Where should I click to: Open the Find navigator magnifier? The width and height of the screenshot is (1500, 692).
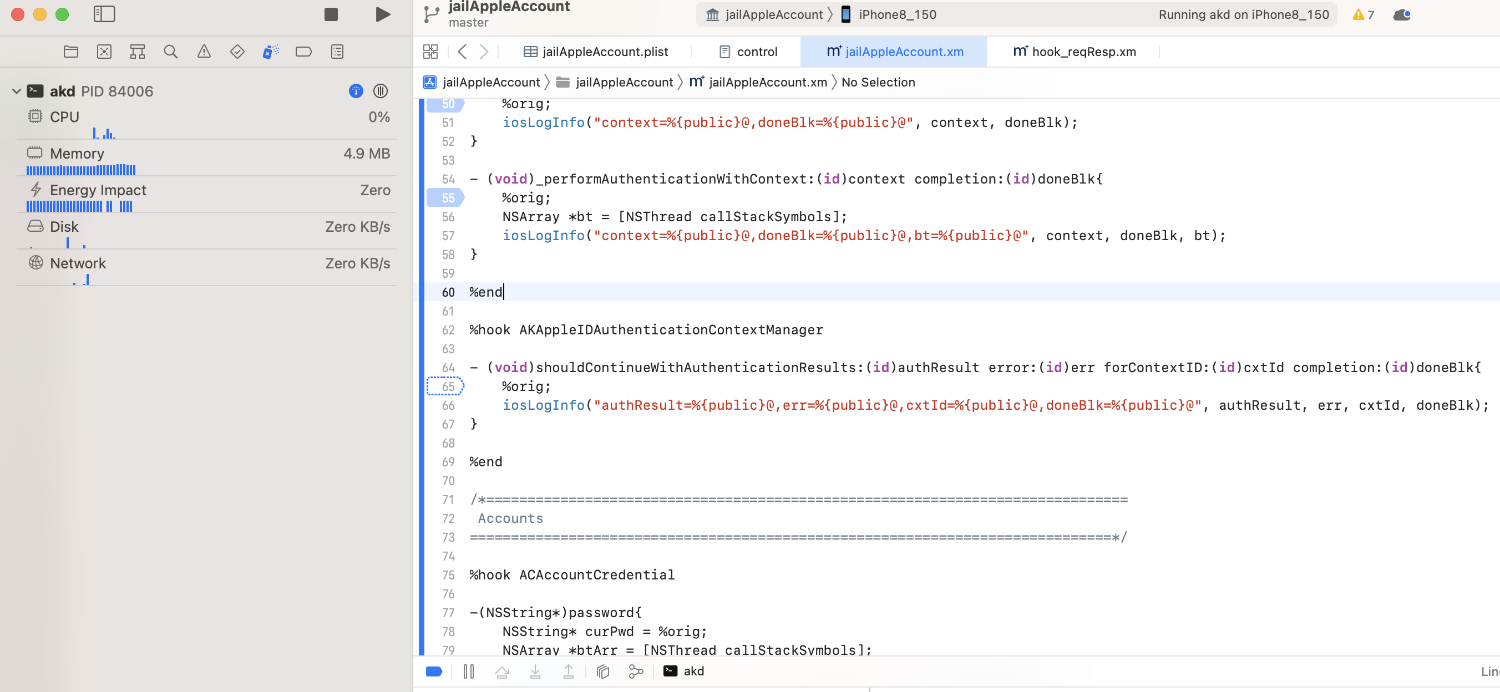[171, 52]
